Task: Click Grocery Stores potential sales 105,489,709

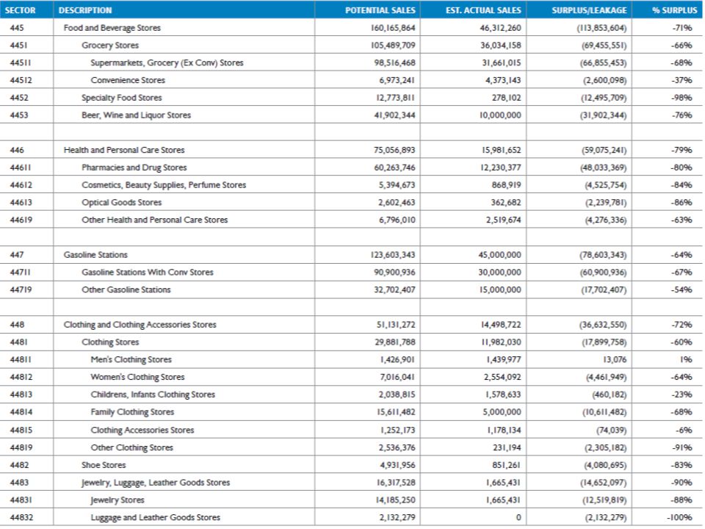Action: (x=393, y=46)
